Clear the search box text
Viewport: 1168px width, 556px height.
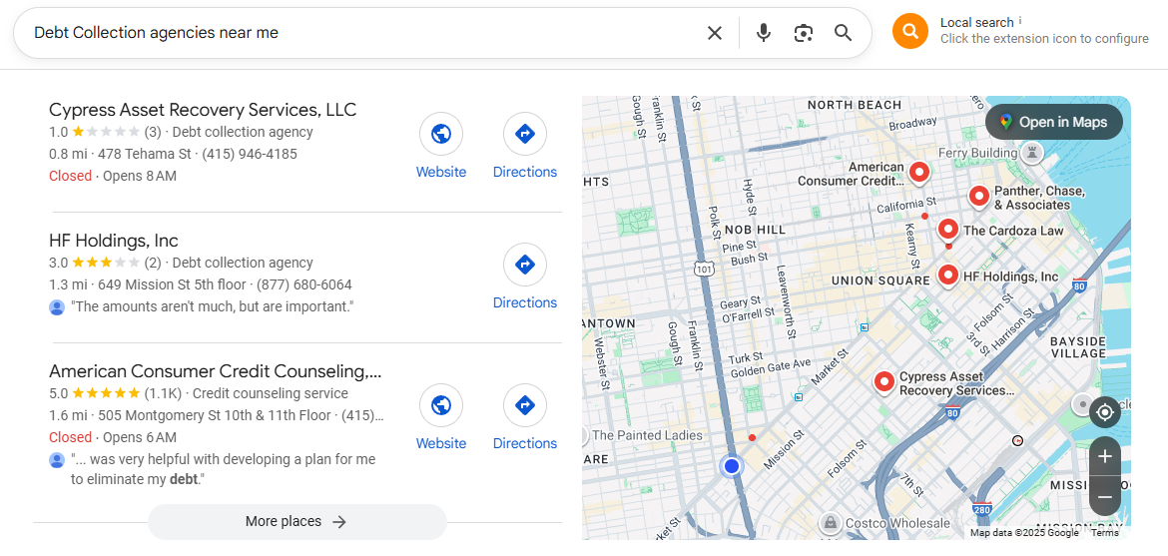pyautogui.click(x=715, y=33)
